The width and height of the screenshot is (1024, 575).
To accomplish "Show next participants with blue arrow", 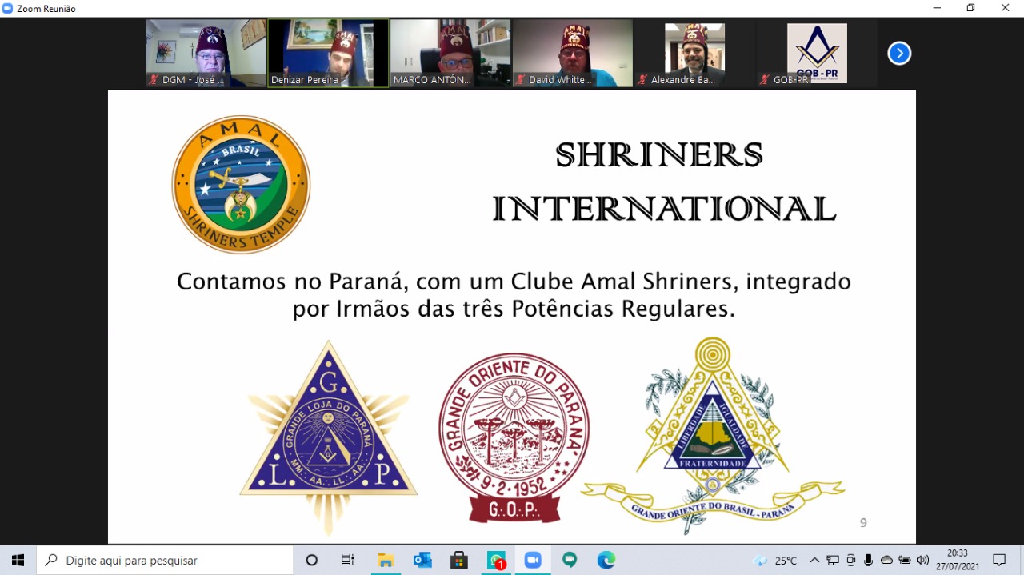I will point(899,54).
